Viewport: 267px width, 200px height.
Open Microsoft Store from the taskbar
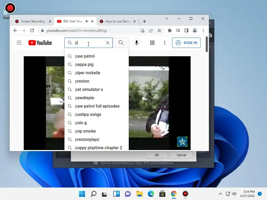162,194
